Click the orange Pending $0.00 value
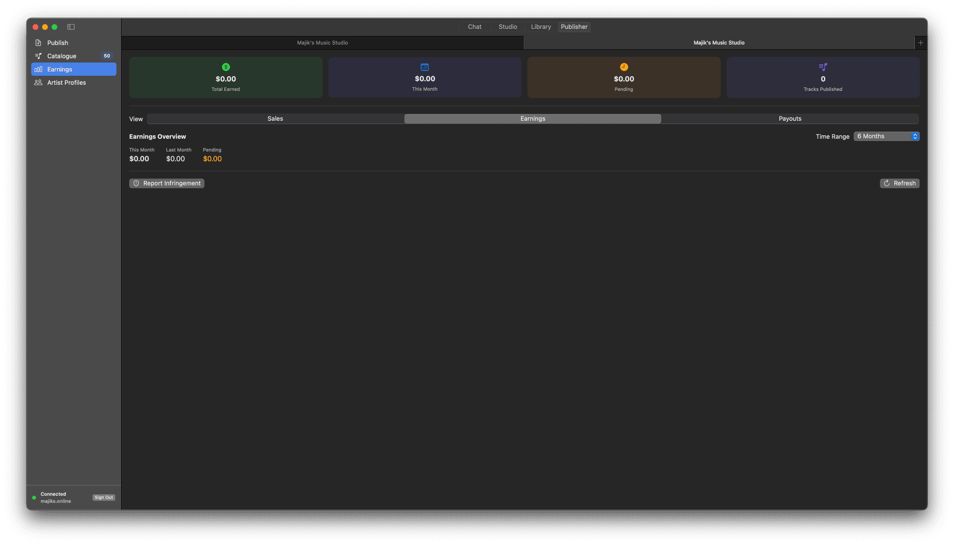The height and width of the screenshot is (545, 954). 212,159
